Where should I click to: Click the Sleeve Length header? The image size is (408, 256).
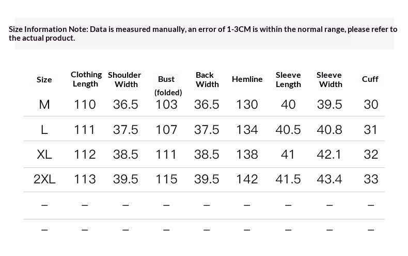(288, 79)
